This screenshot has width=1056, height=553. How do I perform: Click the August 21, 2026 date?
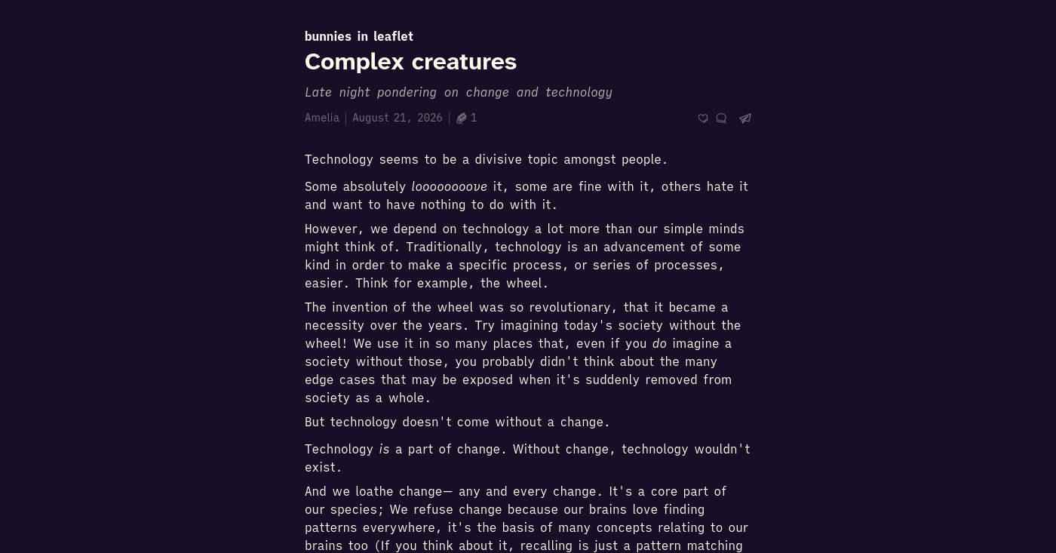click(398, 118)
